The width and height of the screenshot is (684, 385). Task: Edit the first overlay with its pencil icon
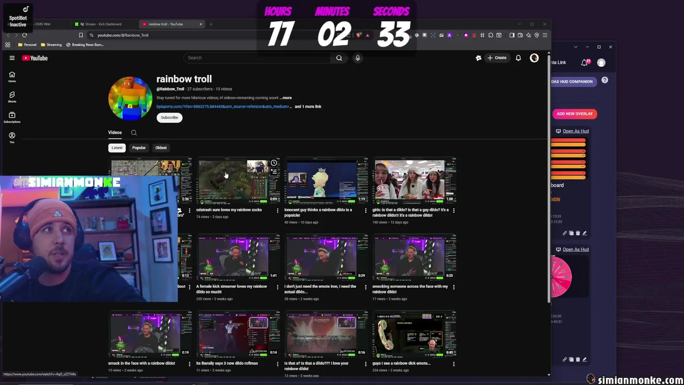584,233
